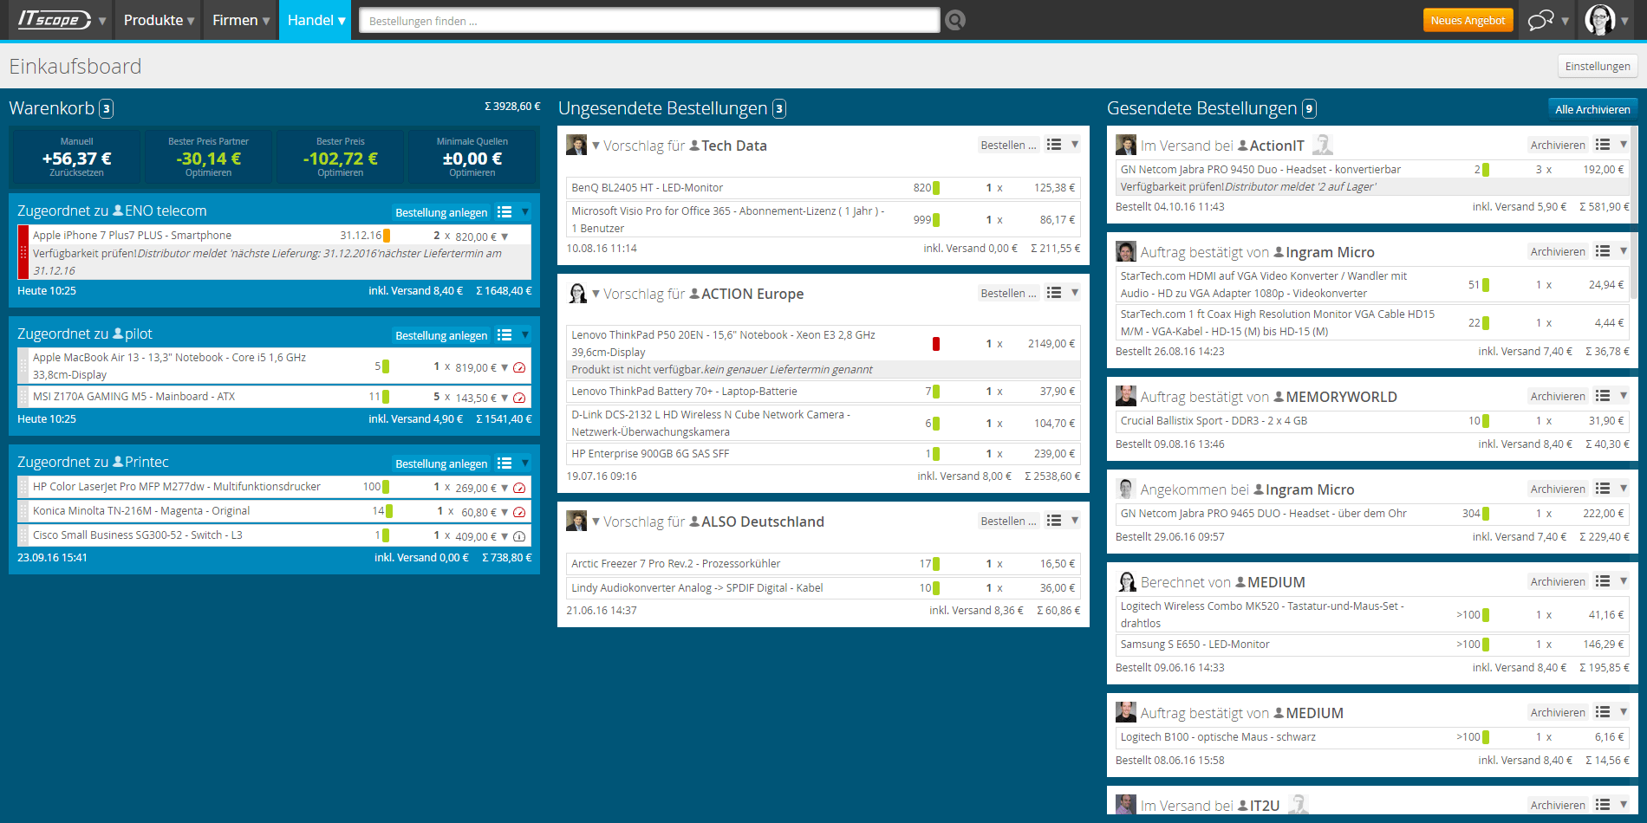Open the Crucial Ballistix Sport DDR3 product
Viewport: 1647px width, 823px height.
1213,420
